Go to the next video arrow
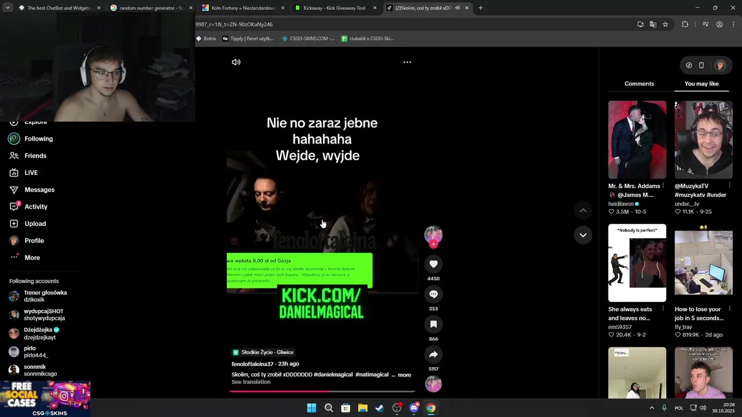This screenshot has width=742, height=417. [x=583, y=235]
